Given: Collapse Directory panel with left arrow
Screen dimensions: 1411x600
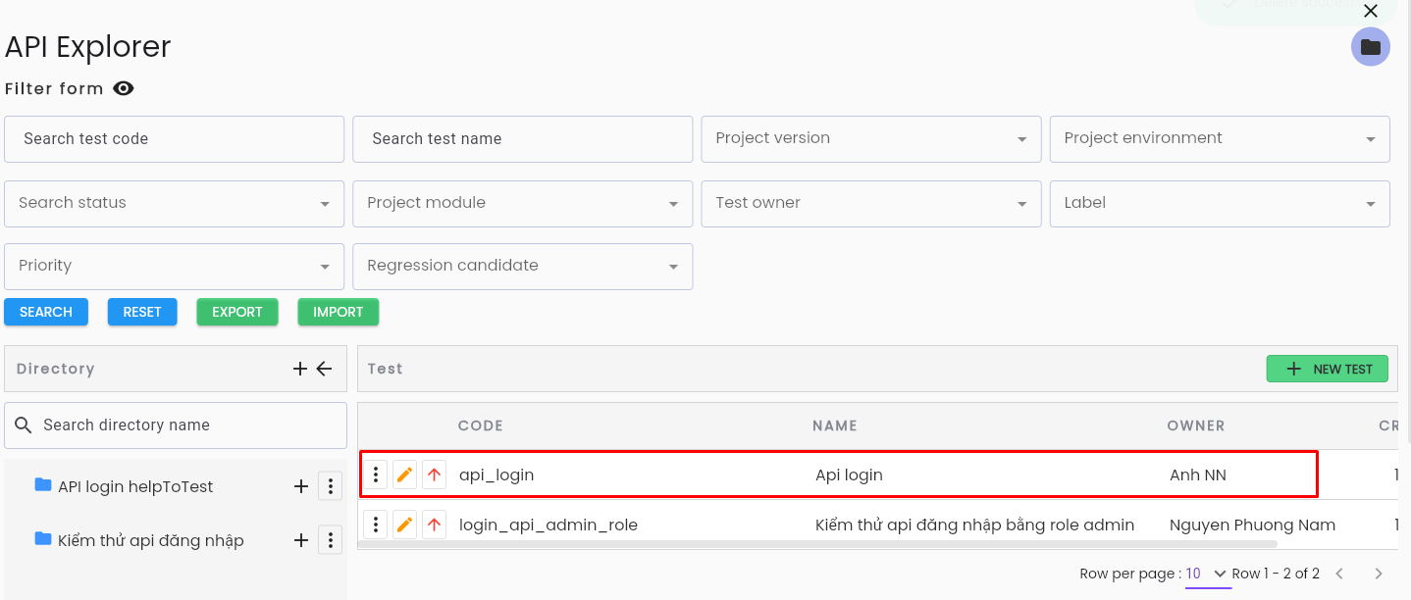Looking at the screenshot, I should click(325, 369).
